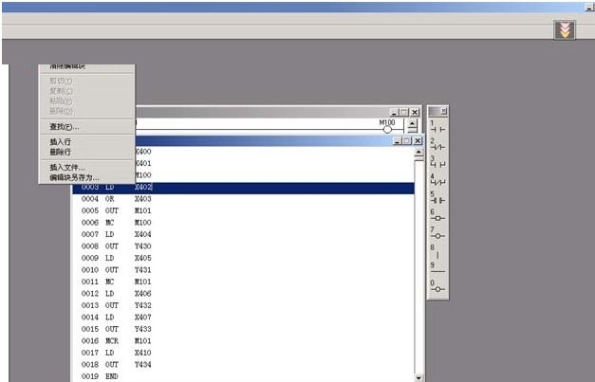Minimize the instruction list window
595x382 pixels.
397,140
